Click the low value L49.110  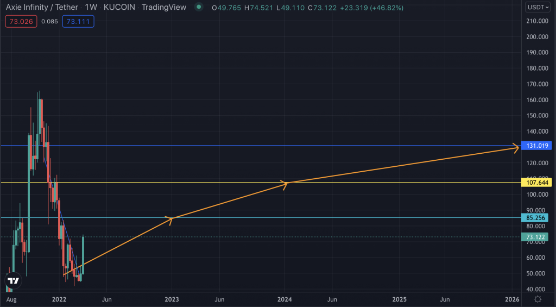click(291, 8)
